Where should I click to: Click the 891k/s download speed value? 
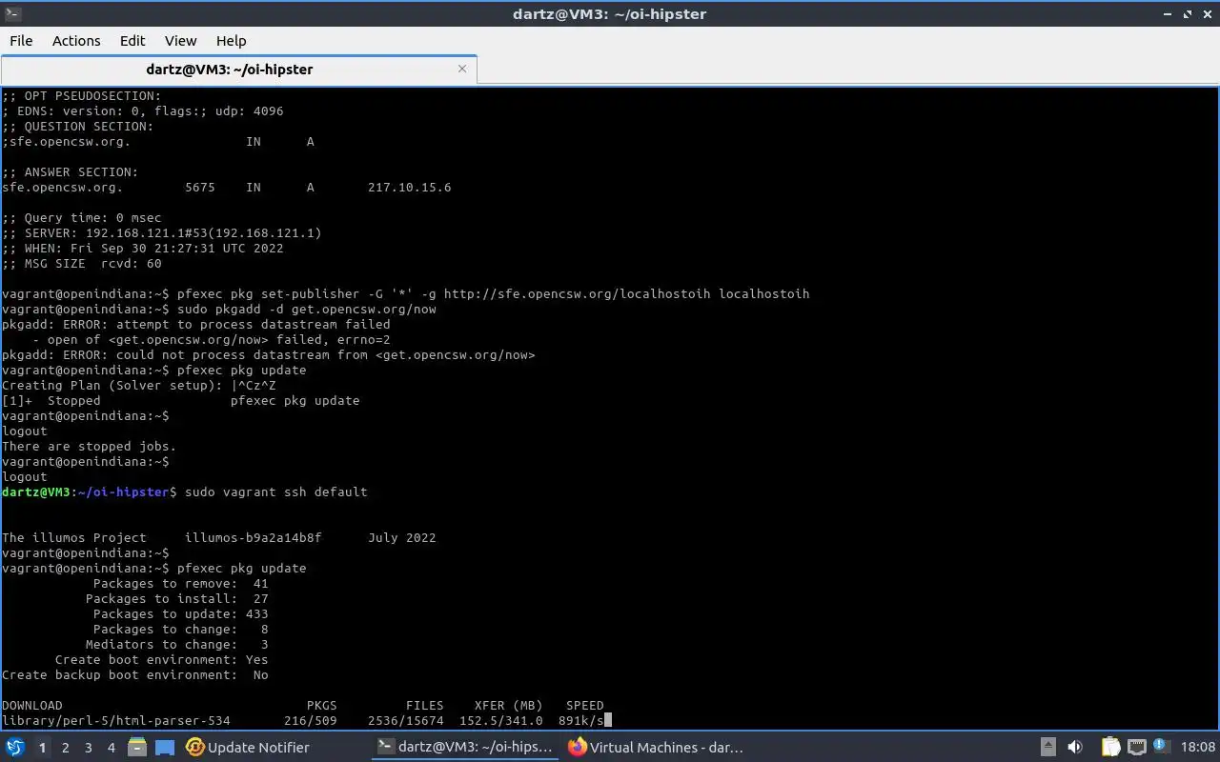580,721
